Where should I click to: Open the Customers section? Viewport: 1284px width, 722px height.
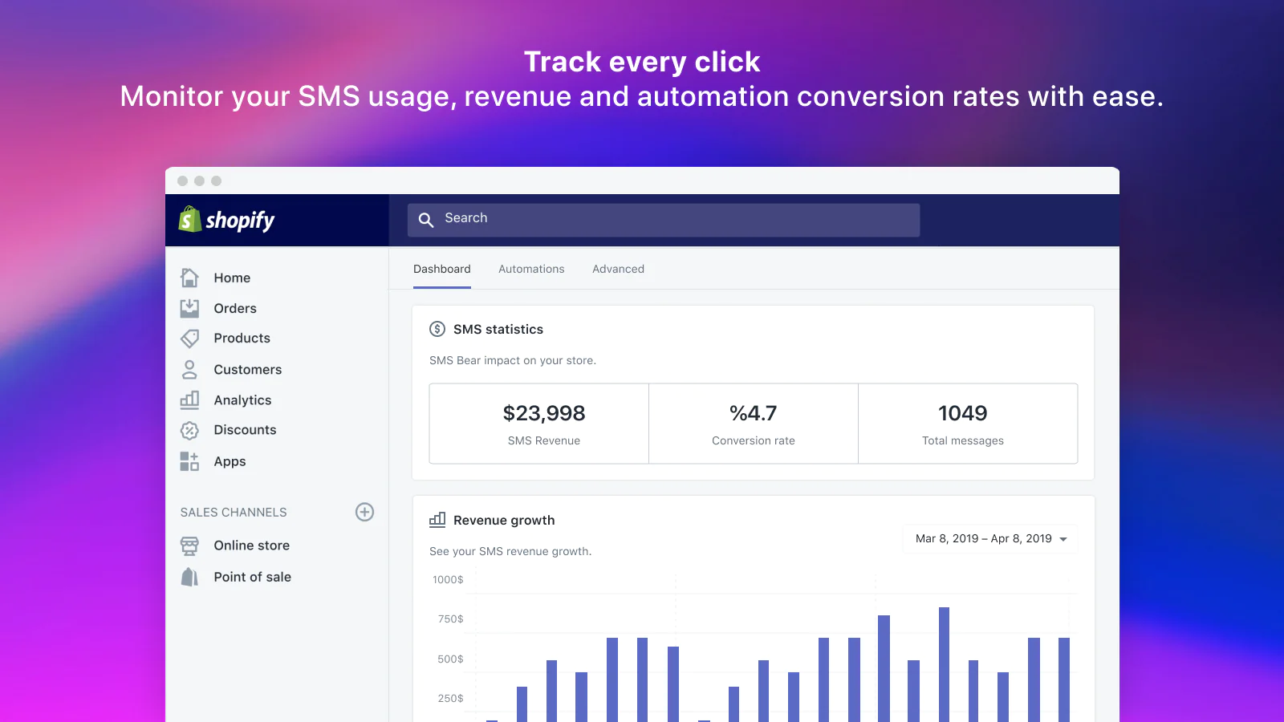248,369
